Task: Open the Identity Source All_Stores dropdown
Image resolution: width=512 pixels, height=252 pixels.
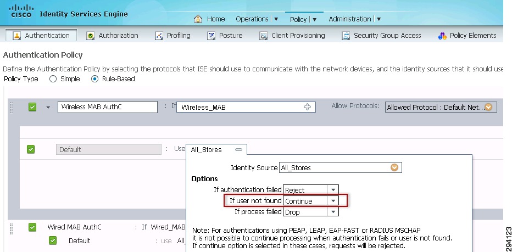Action: pos(394,167)
